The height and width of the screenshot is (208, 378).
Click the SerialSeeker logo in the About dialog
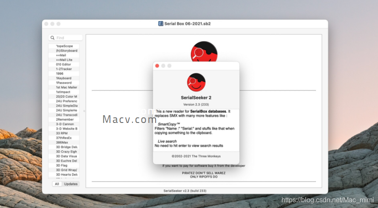click(196, 82)
